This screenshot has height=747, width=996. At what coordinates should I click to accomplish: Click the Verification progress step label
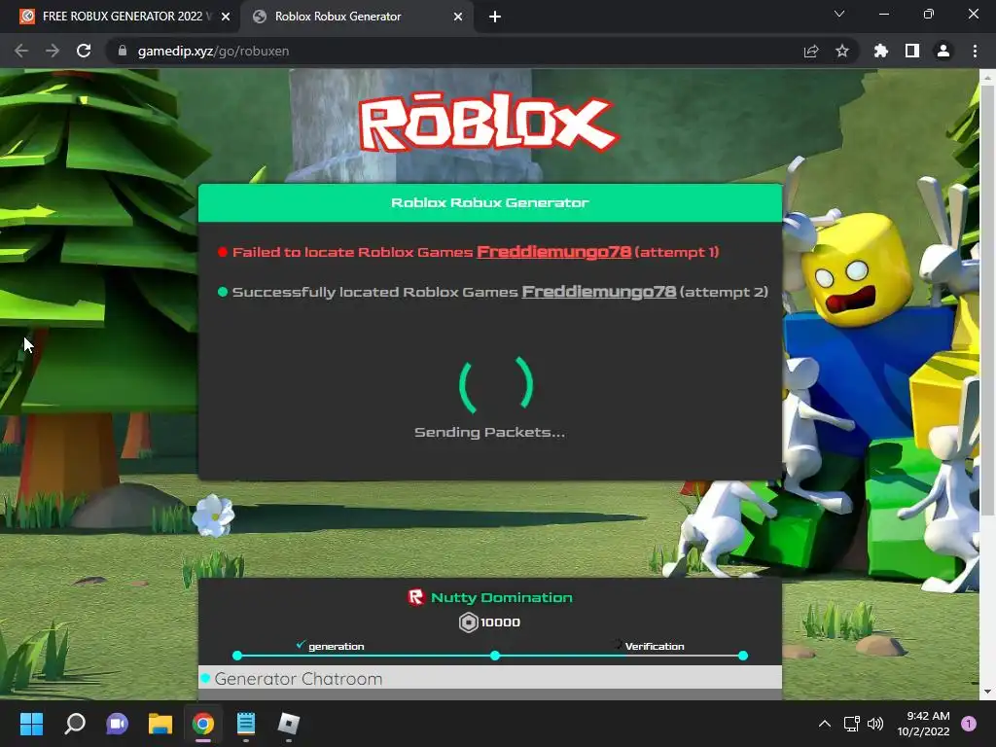[655, 647]
